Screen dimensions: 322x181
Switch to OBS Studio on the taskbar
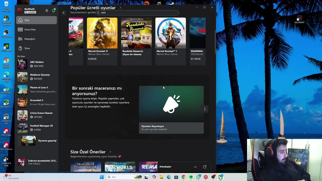point(213,177)
